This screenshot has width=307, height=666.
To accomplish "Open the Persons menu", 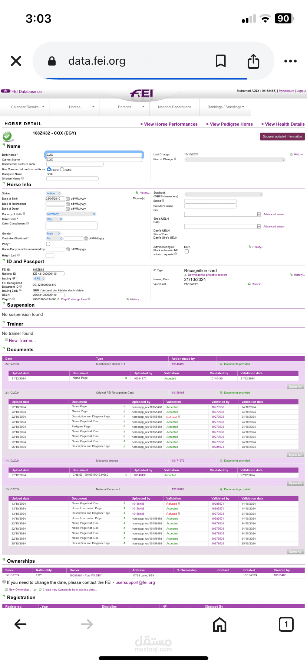I will click(125, 107).
